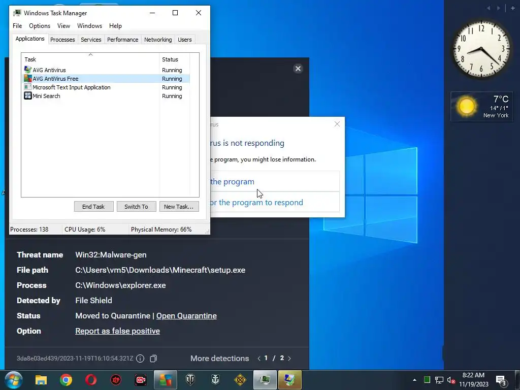Launch Google Chrome from the taskbar
Viewport: 520px width, 390px height.
(x=66, y=380)
